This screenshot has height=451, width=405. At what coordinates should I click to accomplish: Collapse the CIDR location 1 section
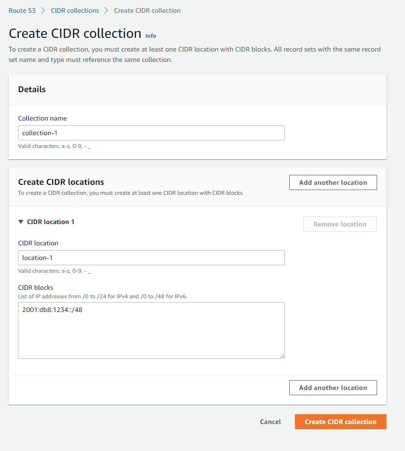21,222
